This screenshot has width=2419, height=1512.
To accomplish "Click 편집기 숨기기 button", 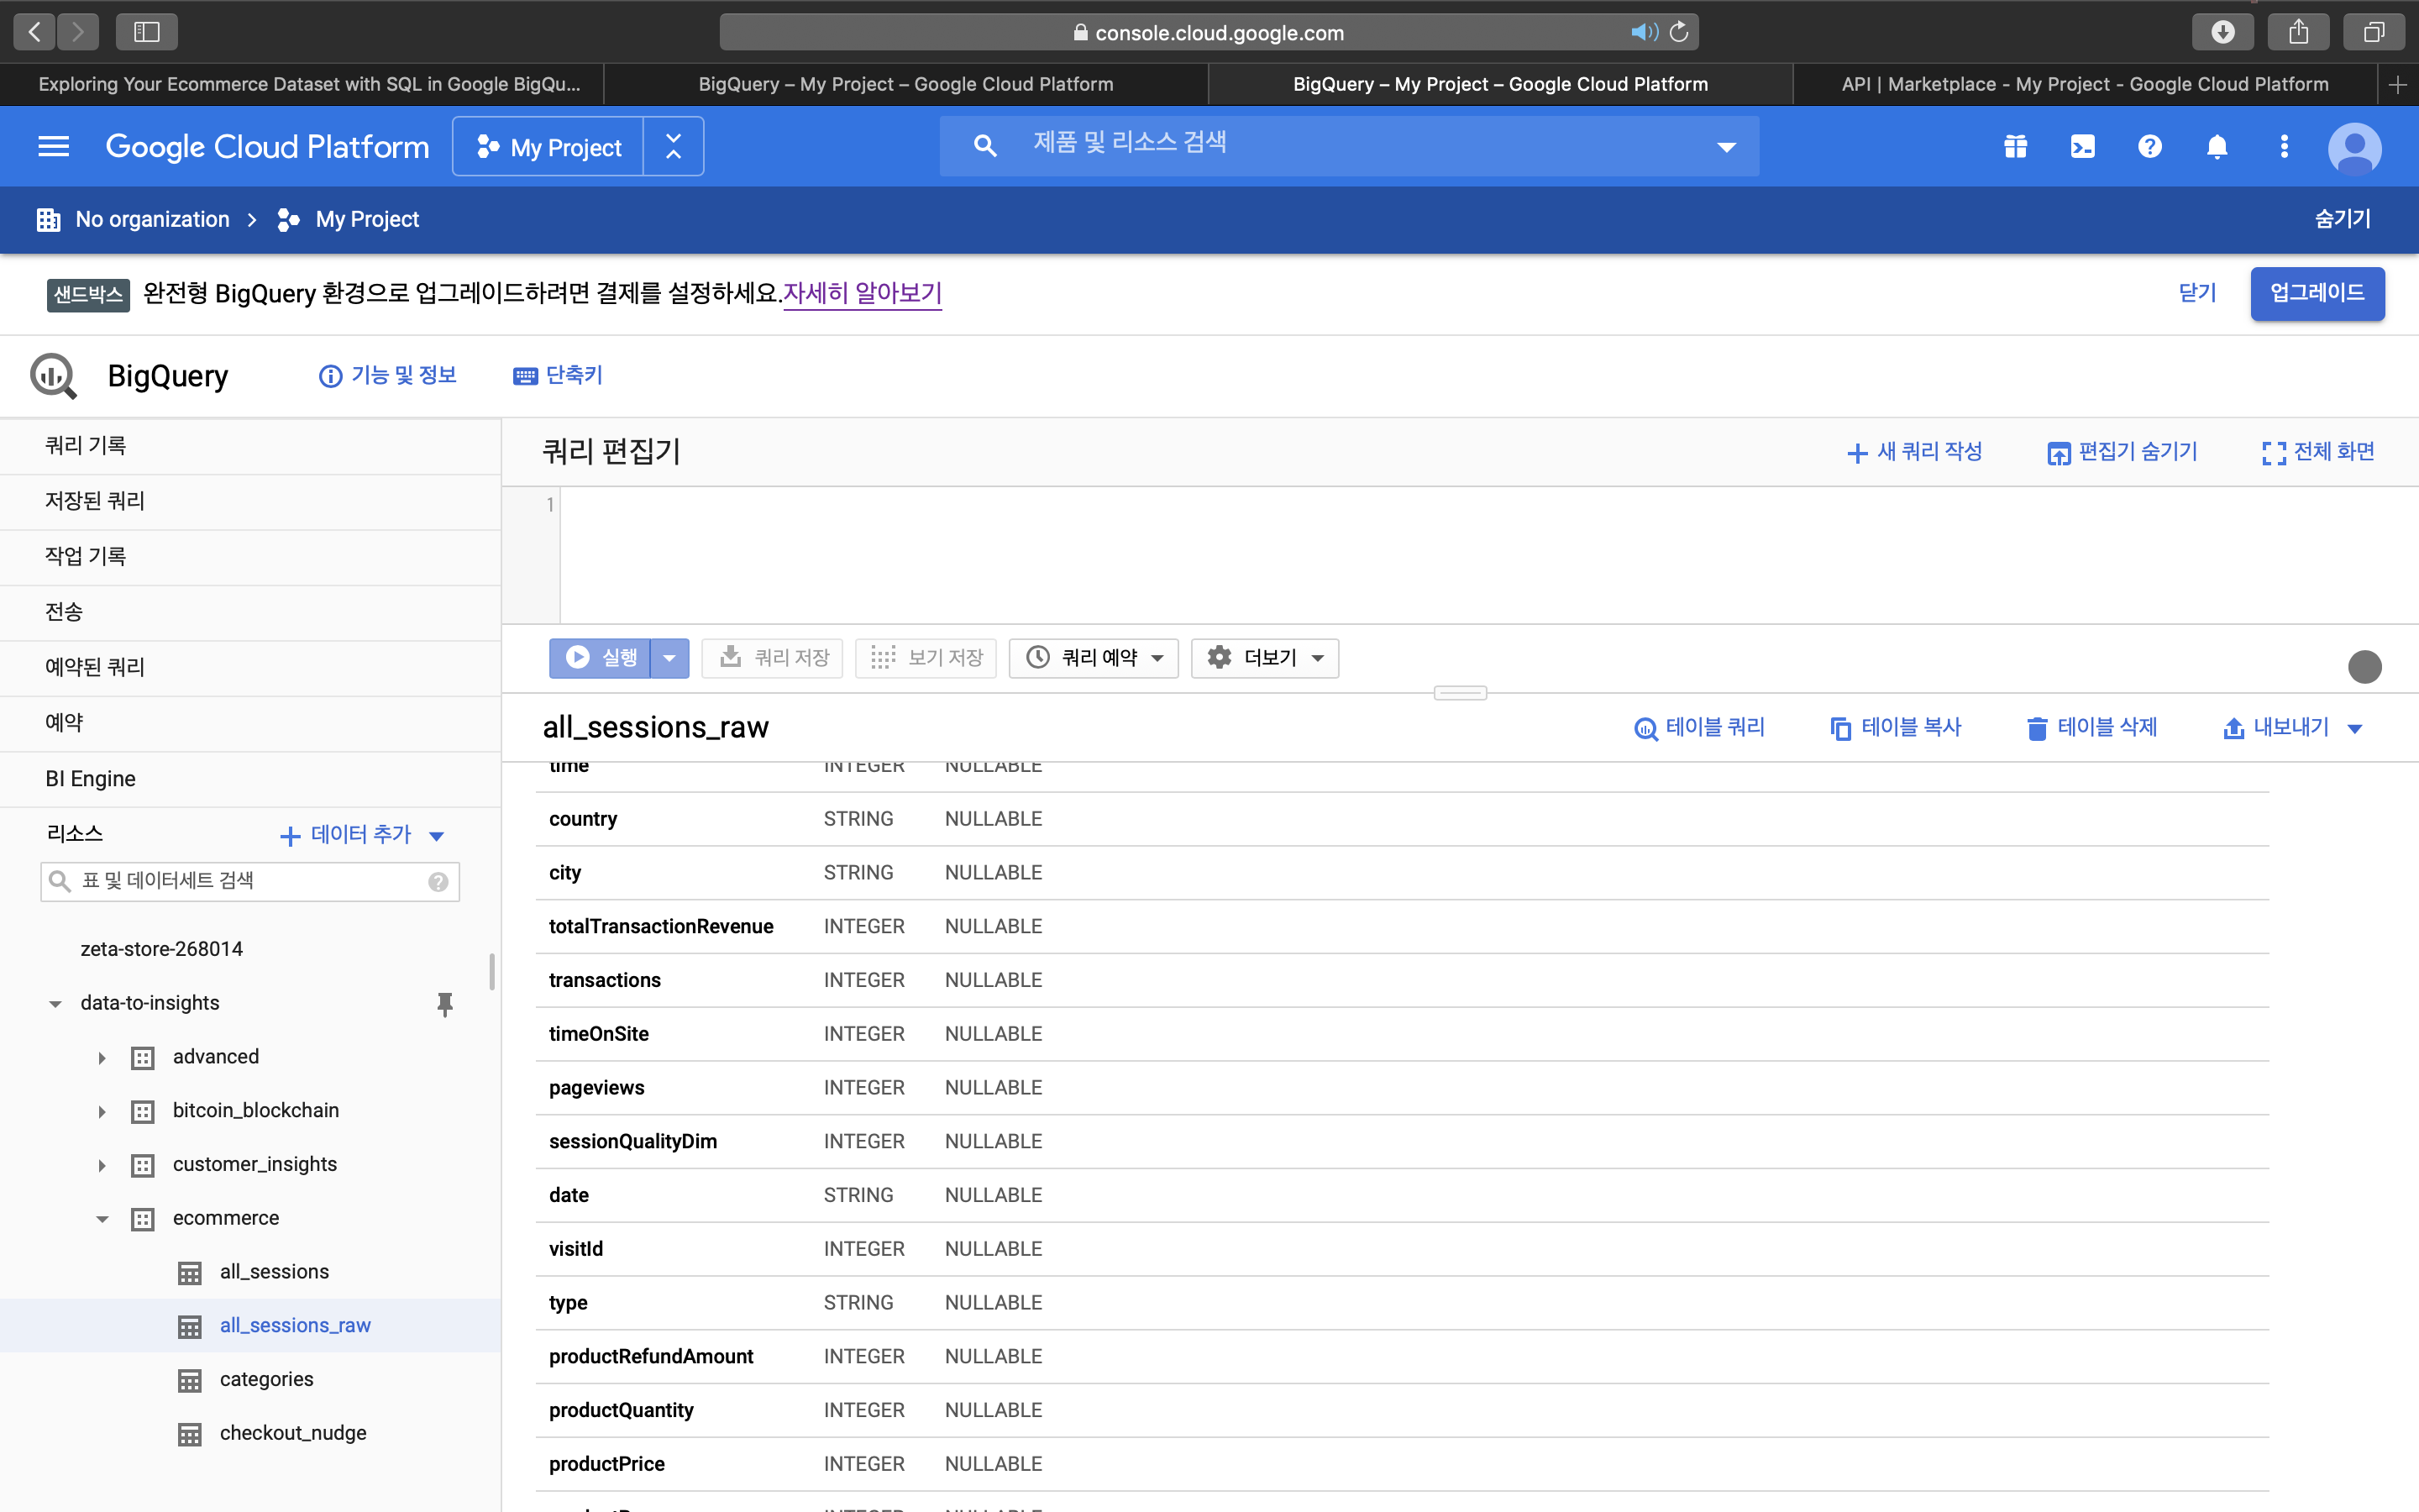I will [x=2123, y=452].
